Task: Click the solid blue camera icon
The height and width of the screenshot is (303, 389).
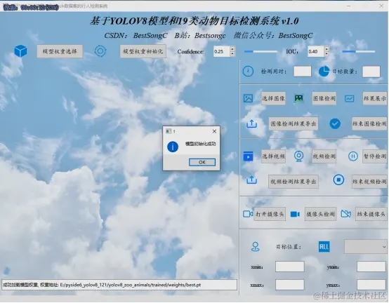Action: (295, 214)
